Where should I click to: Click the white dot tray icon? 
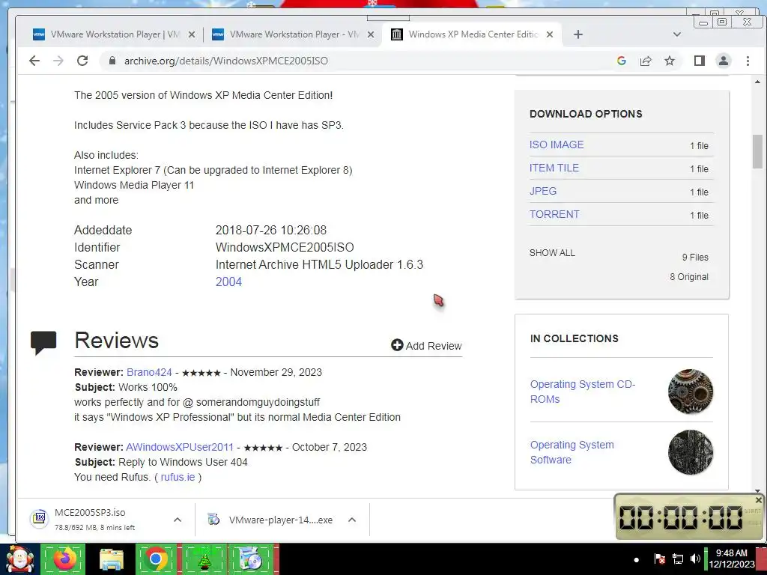(637, 560)
